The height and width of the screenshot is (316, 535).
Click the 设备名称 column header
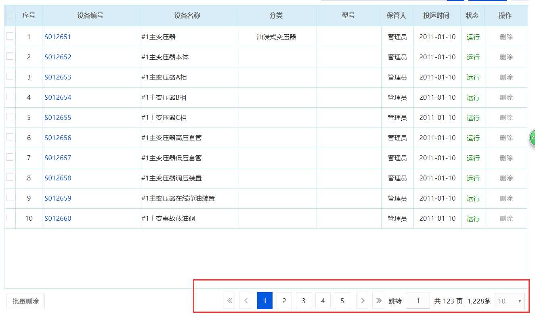pos(187,15)
